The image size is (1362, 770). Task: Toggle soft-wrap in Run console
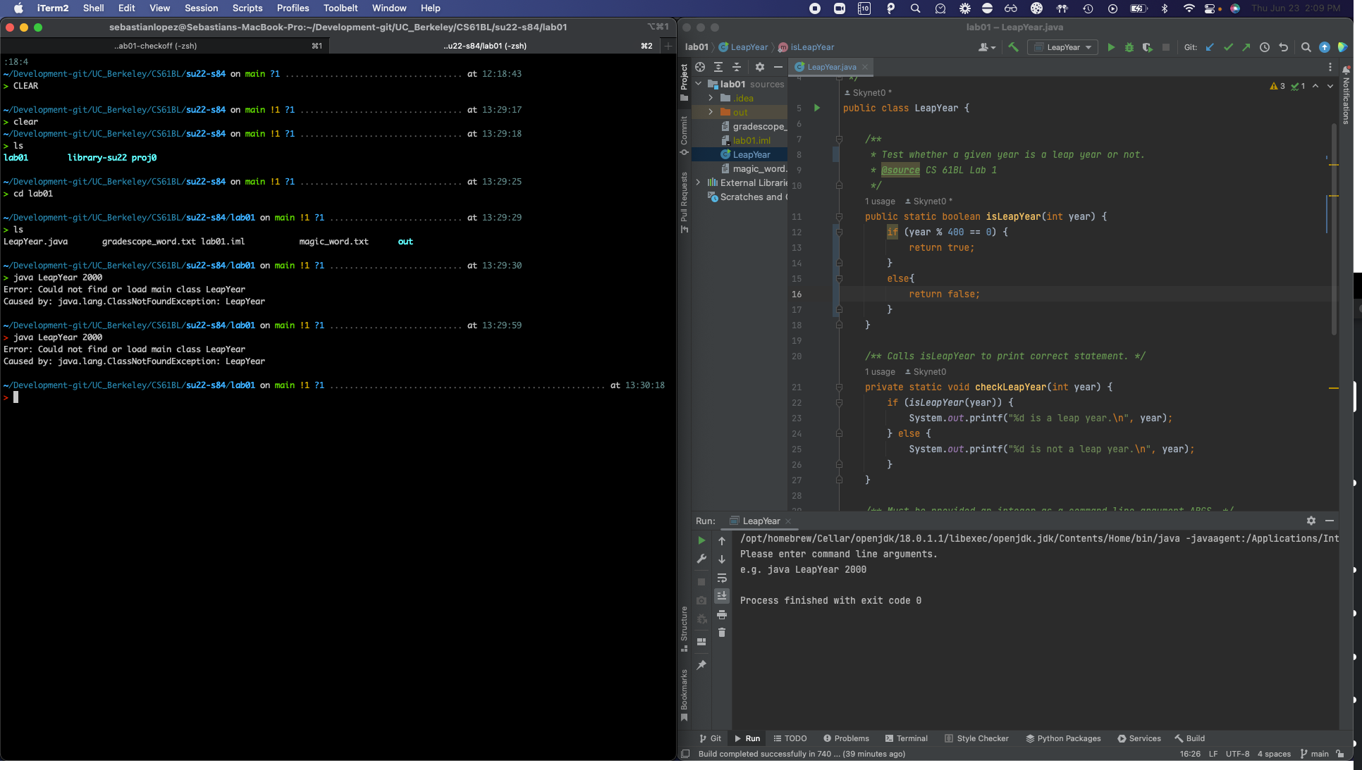click(x=721, y=578)
